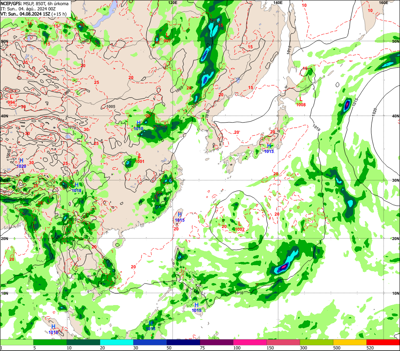Pick the navy 50–75 legend swatch
The width and height of the screenshot is (400, 351).
183,342
